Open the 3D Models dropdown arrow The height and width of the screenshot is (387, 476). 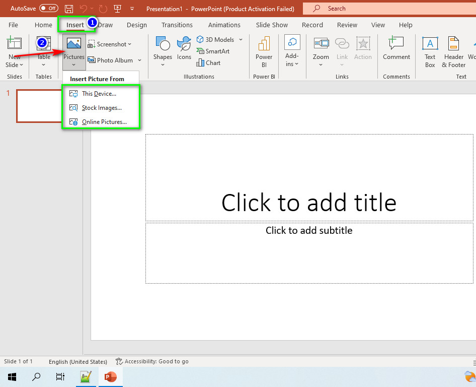(x=241, y=39)
